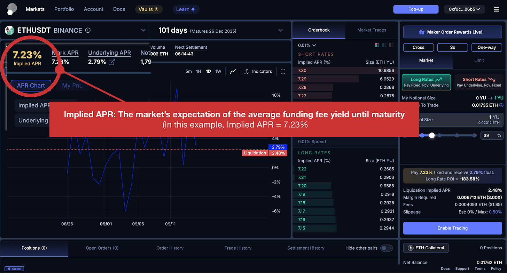This screenshot has width=507, height=273.
Task: Toggle Hide other pairs switch
Action: 387,248
